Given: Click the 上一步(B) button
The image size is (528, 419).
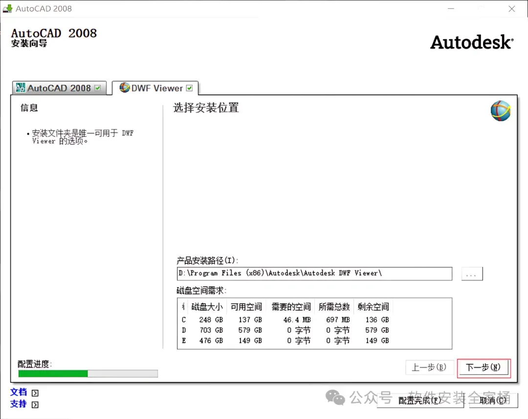Looking at the screenshot, I should coord(429,367).
